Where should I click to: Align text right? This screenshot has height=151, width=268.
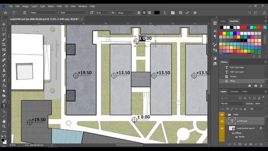[x=149, y=13]
